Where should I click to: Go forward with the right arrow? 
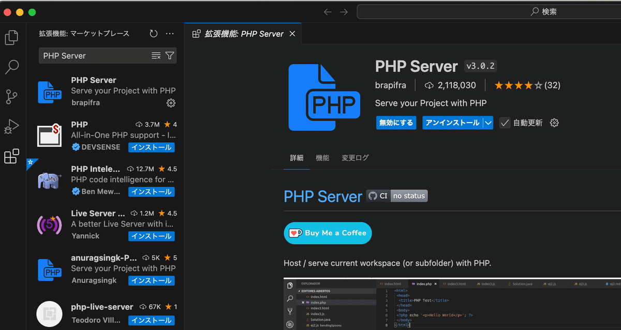coord(344,12)
